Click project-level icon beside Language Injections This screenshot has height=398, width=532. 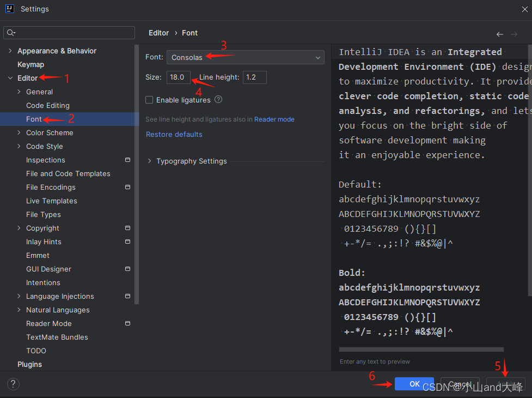click(127, 296)
